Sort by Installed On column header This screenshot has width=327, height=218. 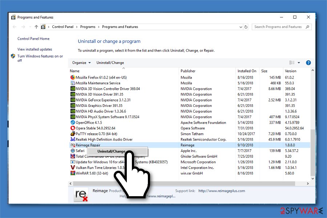coord(247,71)
